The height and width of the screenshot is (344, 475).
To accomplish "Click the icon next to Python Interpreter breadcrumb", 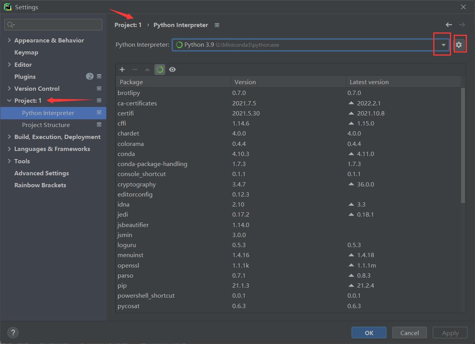I will [x=217, y=25].
